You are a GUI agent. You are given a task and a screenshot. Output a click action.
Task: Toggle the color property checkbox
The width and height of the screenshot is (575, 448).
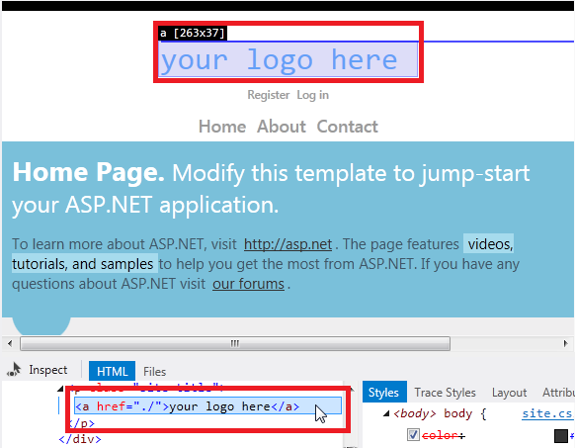413,435
